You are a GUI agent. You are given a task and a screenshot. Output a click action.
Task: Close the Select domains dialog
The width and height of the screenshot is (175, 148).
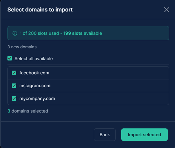point(167,10)
